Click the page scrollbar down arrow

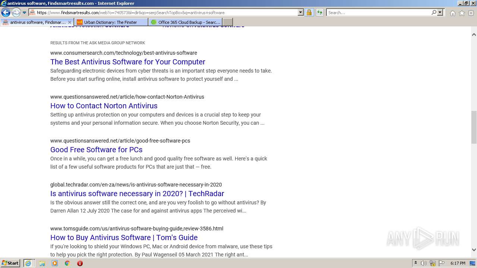(x=474, y=250)
